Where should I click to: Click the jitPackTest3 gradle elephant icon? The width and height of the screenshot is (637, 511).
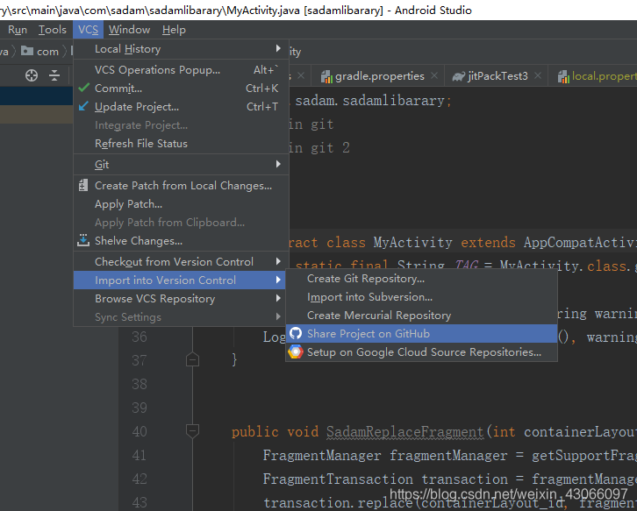[458, 76]
